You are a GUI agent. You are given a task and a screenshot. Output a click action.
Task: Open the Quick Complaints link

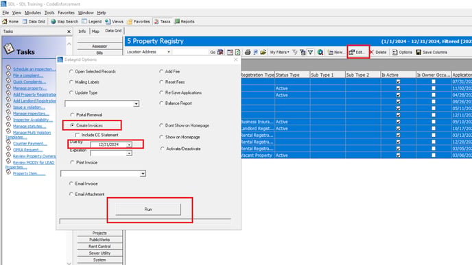(29, 81)
